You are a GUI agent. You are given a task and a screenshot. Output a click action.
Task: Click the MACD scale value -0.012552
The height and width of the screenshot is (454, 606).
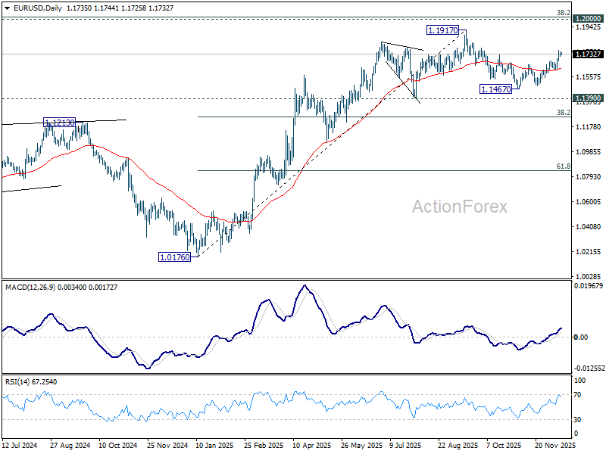click(x=589, y=368)
